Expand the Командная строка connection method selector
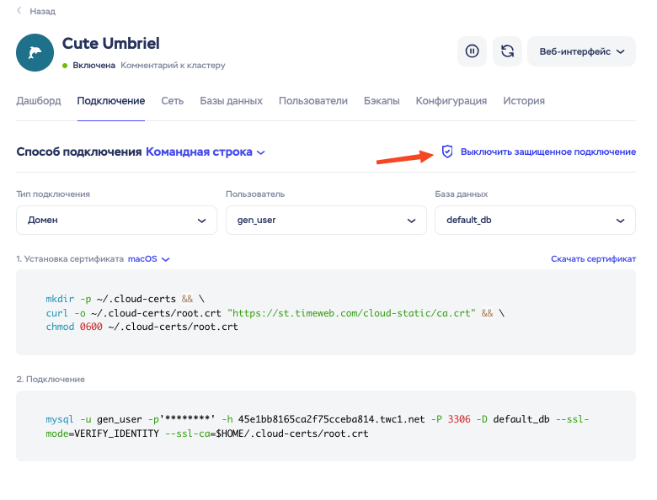 [206, 152]
